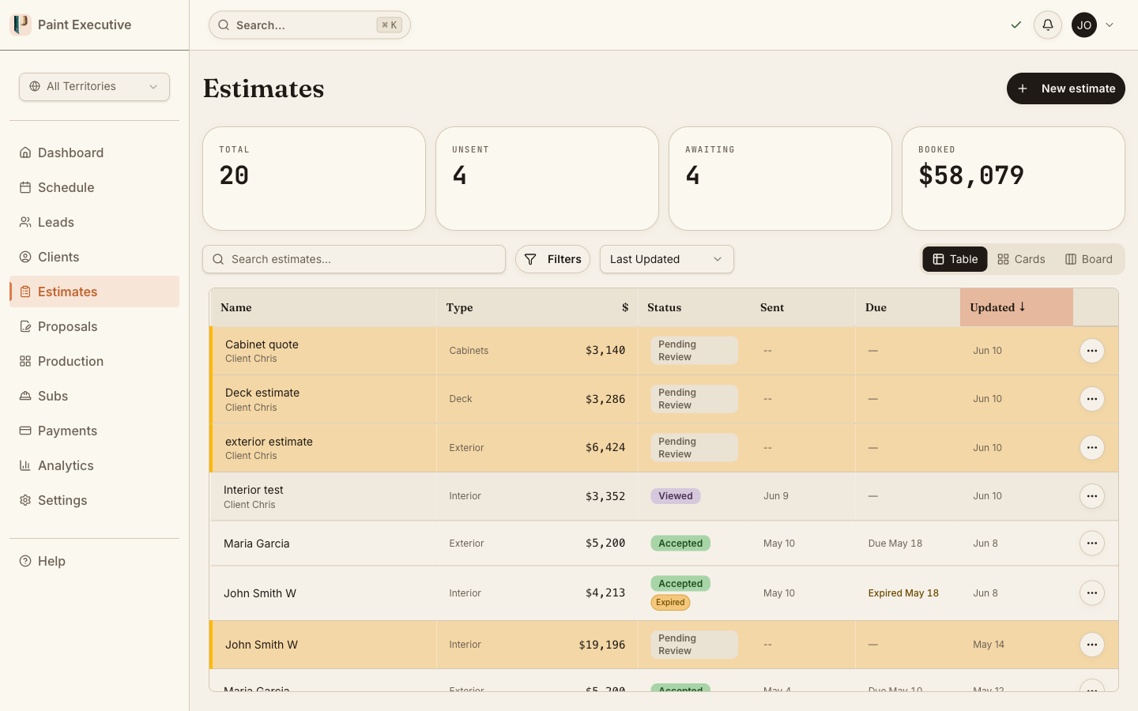The height and width of the screenshot is (711, 1138).
Task: Sort by the Updated column header
Action: pos(1016,307)
